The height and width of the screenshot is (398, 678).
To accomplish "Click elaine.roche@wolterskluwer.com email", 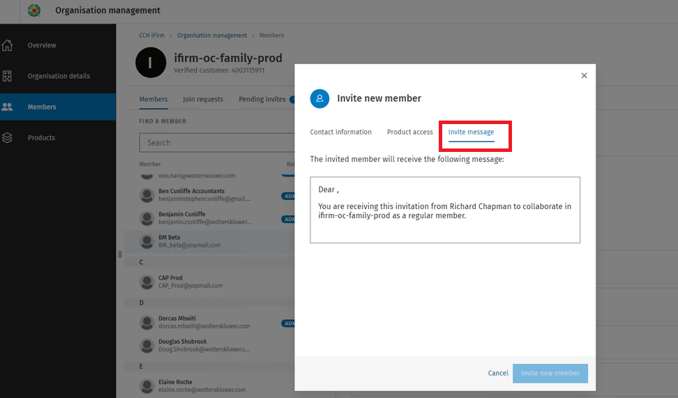I will pos(202,390).
